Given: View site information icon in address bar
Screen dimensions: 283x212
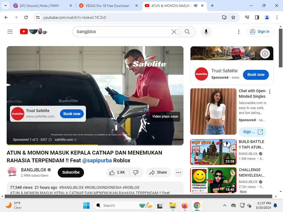Looking at the screenshot, I should [x=38, y=17].
